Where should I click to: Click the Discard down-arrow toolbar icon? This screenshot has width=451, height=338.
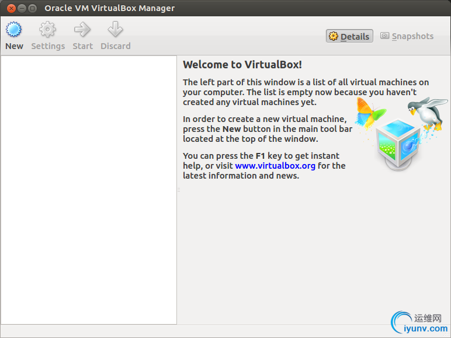[115, 36]
